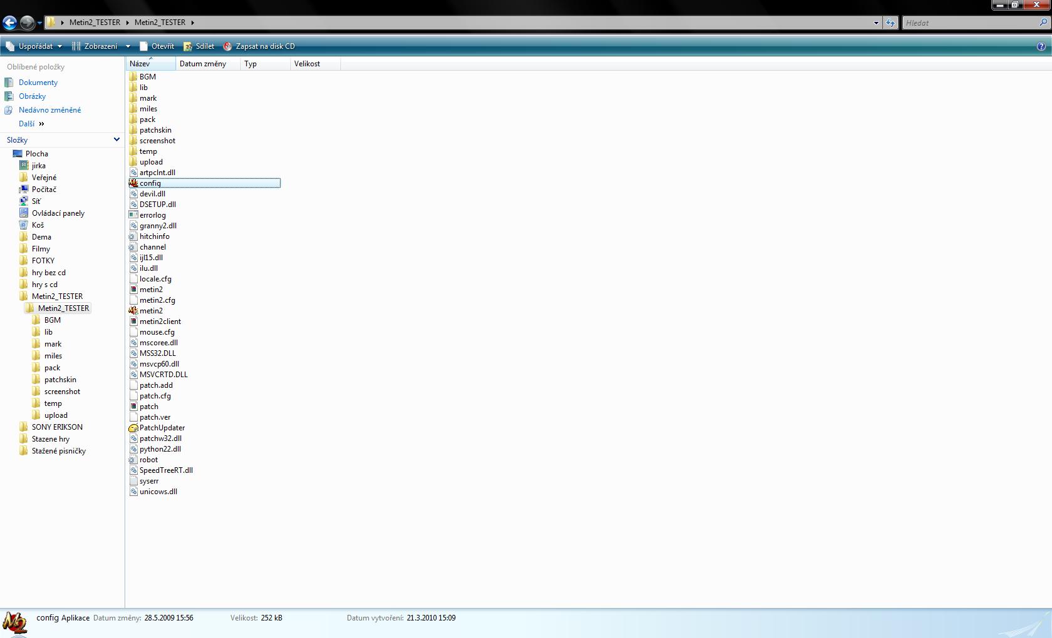Click the Back navigation arrow
Screen dimensions: 1052x638
point(9,23)
